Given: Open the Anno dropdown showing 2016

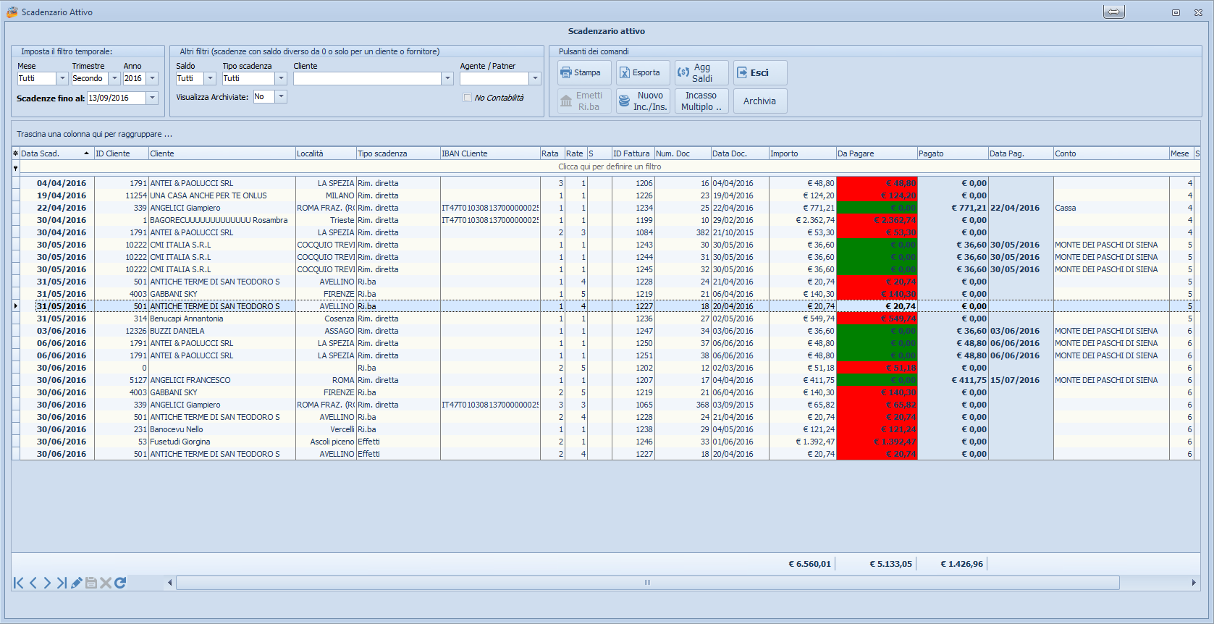Looking at the screenshot, I should pos(152,78).
